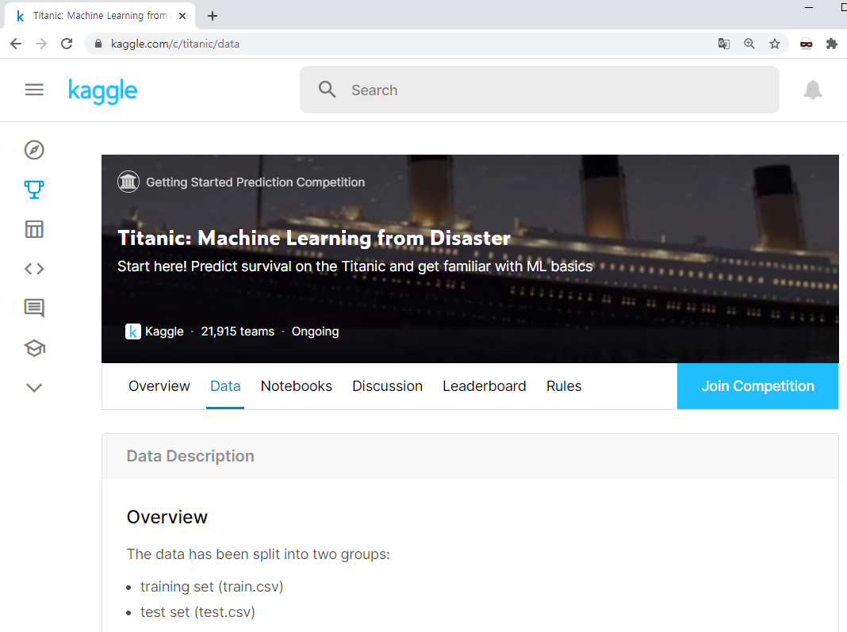Open the Kaggle hamburger menu

[34, 90]
